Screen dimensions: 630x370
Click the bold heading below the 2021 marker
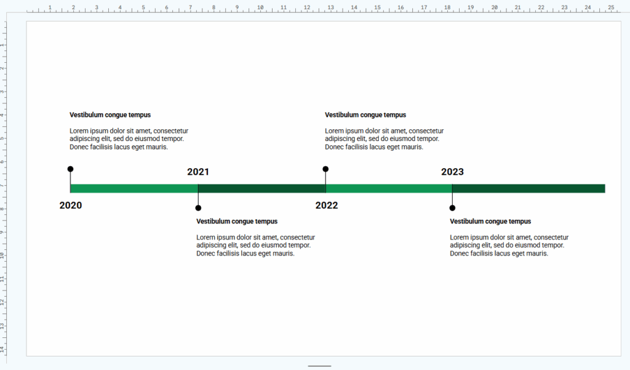click(x=237, y=222)
